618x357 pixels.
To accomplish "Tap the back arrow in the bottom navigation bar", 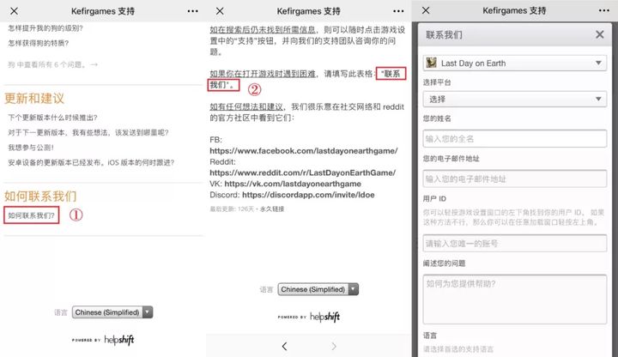I will [x=284, y=346].
